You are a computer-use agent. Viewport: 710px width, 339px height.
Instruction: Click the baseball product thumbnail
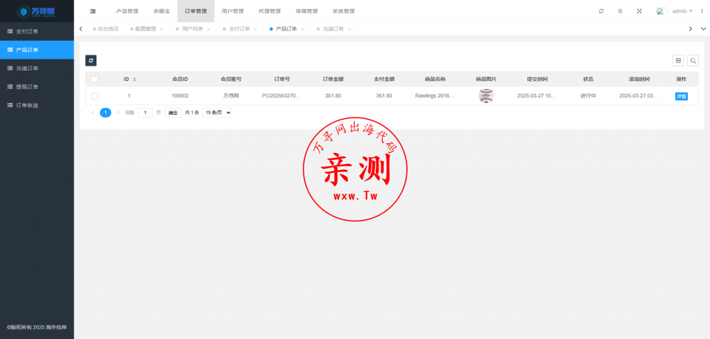tap(486, 96)
